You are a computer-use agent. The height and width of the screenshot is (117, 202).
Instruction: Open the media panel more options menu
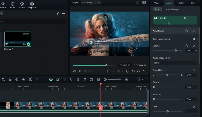tap(64, 13)
